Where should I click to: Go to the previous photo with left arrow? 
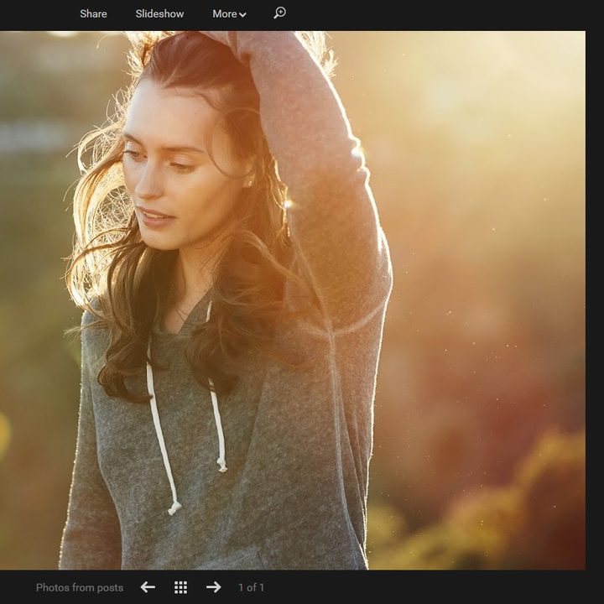[x=148, y=587]
